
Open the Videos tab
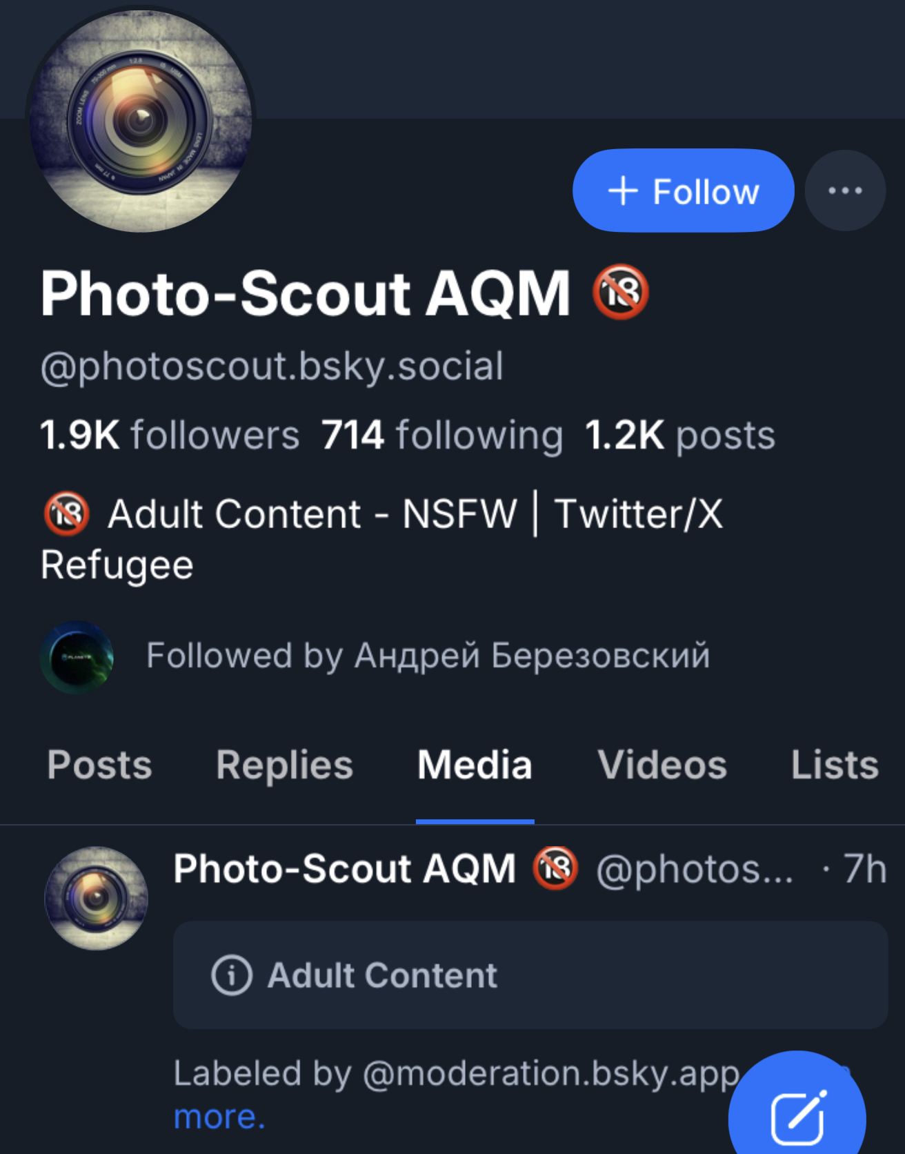point(662,765)
